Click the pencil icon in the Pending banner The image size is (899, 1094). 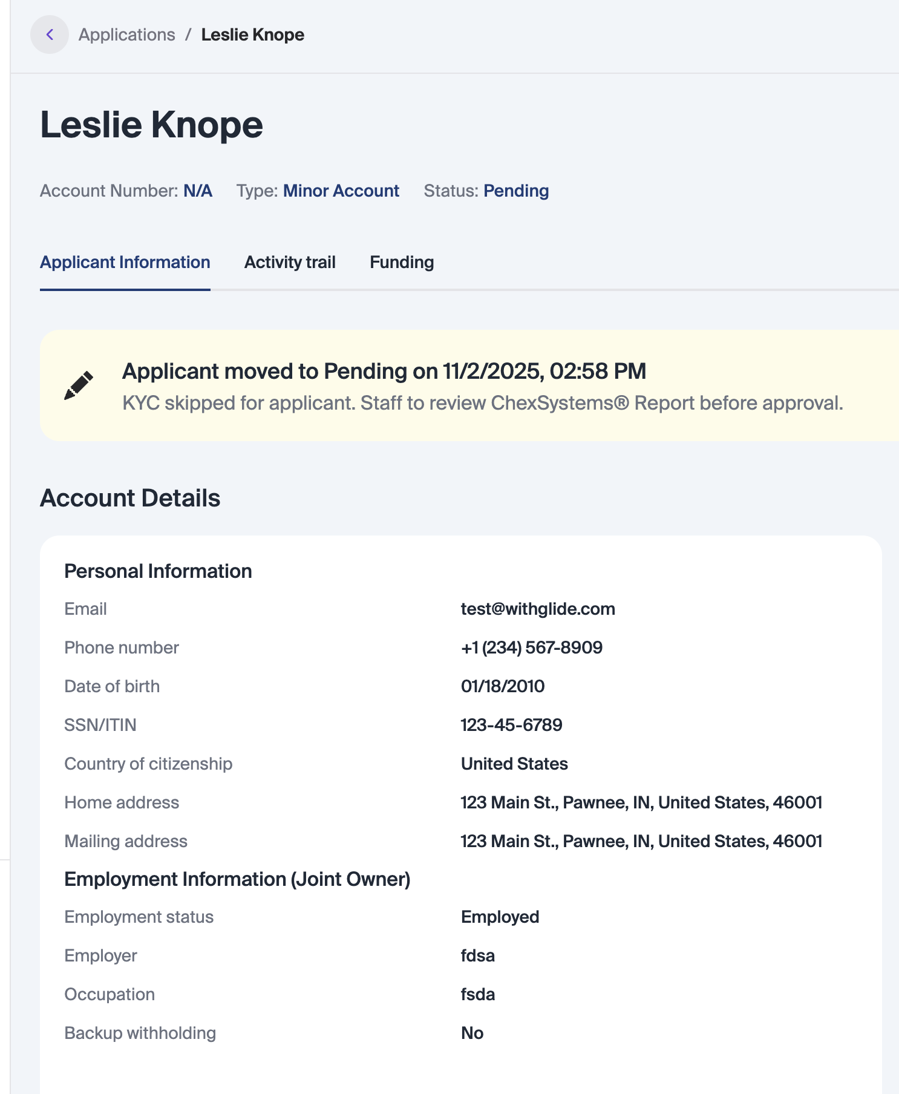click(79, 385)
